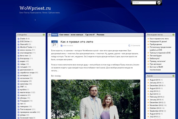178x119 pixels.
Task: Open the November 2012 archive
Action: click(156, 105)
